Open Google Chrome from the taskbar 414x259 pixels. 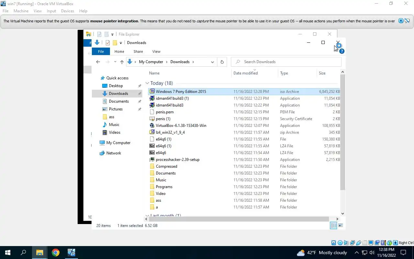point(56,253)
